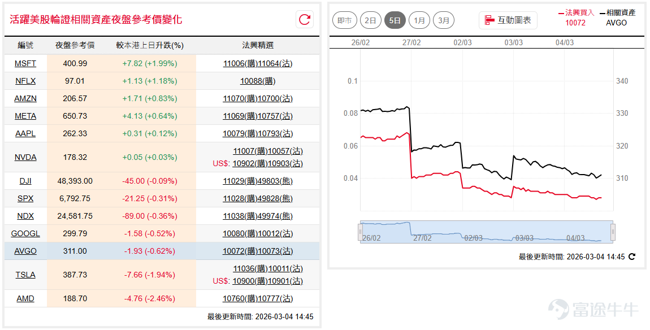Open the NDX index link
650x330 pixels.
(25, 216)
